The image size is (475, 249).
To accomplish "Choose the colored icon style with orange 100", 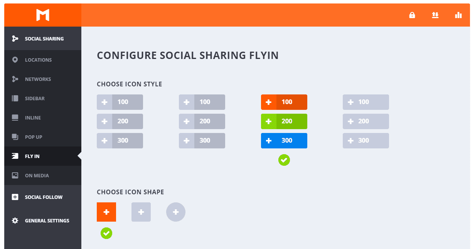I will coord(284,121).
